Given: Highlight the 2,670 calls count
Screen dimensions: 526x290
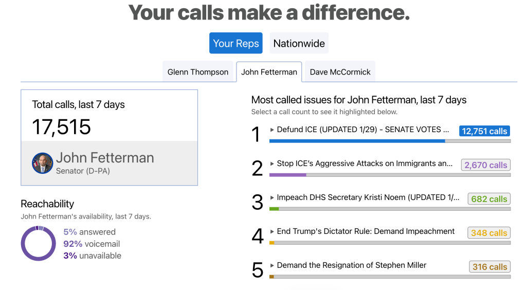Looking at the screenshot, I should point(485,165).
